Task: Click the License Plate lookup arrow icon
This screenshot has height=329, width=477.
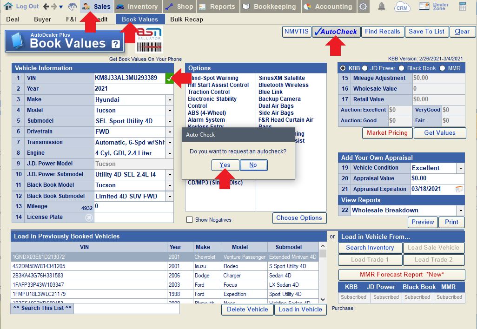Action: tap(89, 218)
